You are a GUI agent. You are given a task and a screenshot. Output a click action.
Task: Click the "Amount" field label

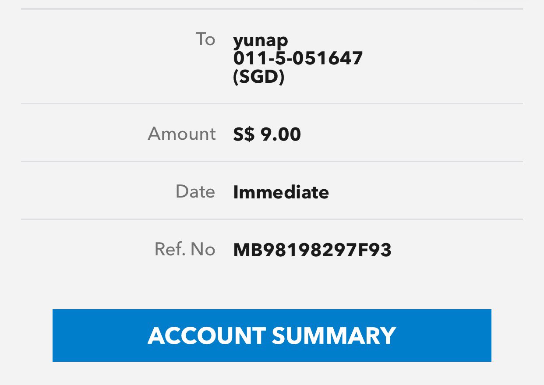[x=182, y=134]
